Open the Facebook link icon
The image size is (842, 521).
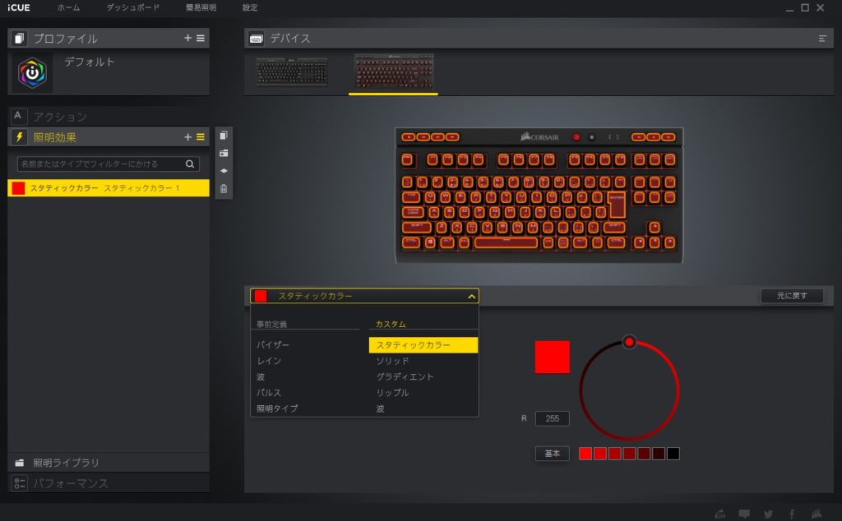[x=792, y=514]
